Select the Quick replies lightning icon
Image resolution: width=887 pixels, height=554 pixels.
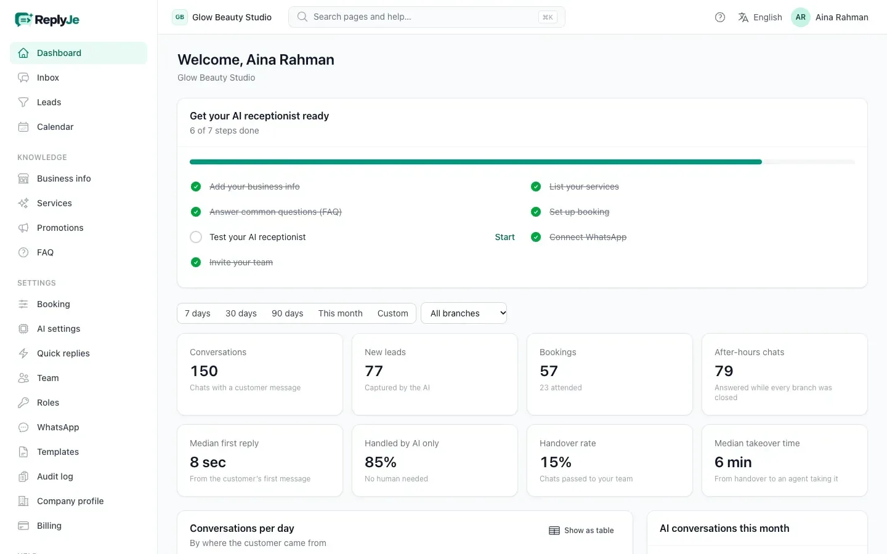tap(23, 353)
